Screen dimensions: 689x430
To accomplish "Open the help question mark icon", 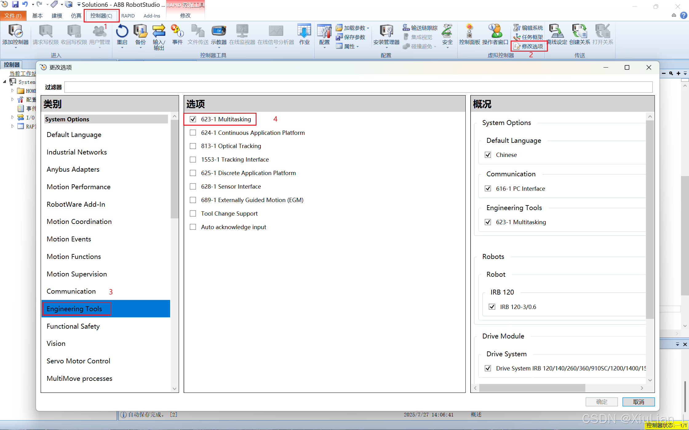I will [683, 15].
